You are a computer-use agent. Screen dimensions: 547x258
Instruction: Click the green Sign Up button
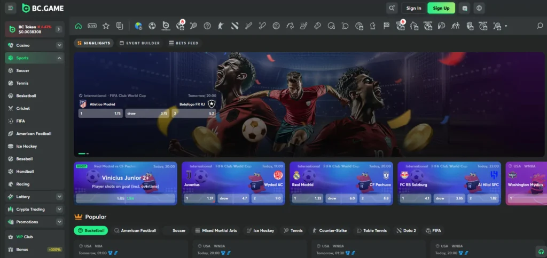coord(441,8)
